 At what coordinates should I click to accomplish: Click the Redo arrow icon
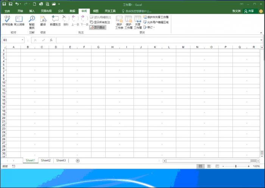tap(26, 4)
